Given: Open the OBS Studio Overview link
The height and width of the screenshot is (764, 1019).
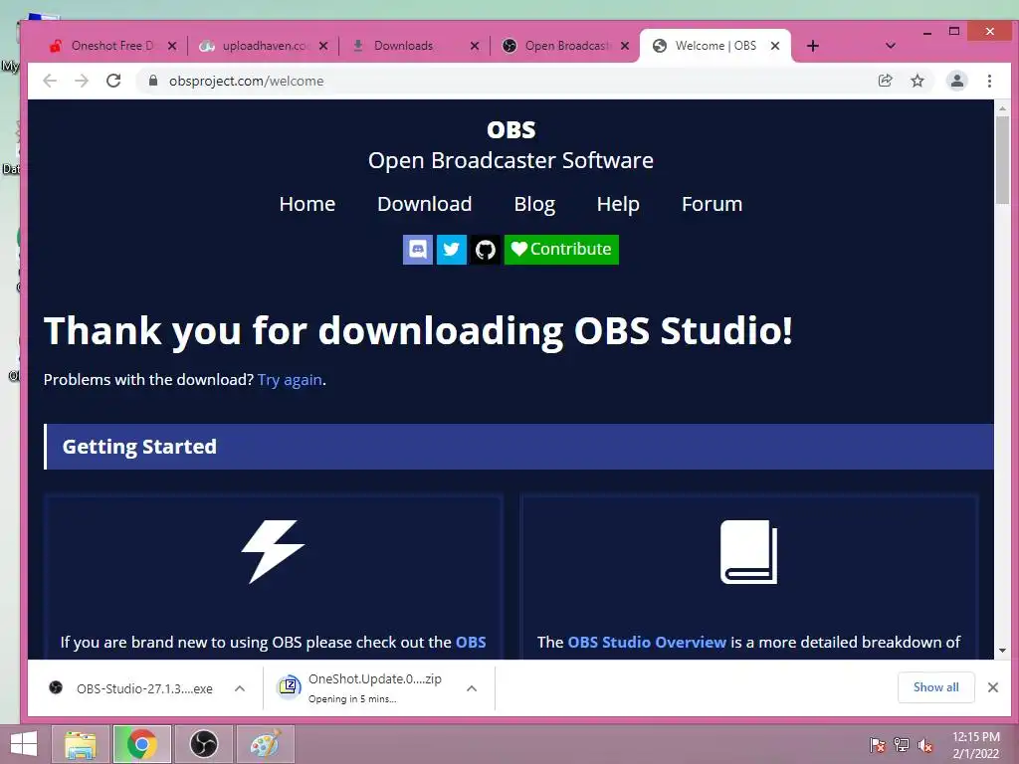Looking at the screenshot, I should 647,642.
